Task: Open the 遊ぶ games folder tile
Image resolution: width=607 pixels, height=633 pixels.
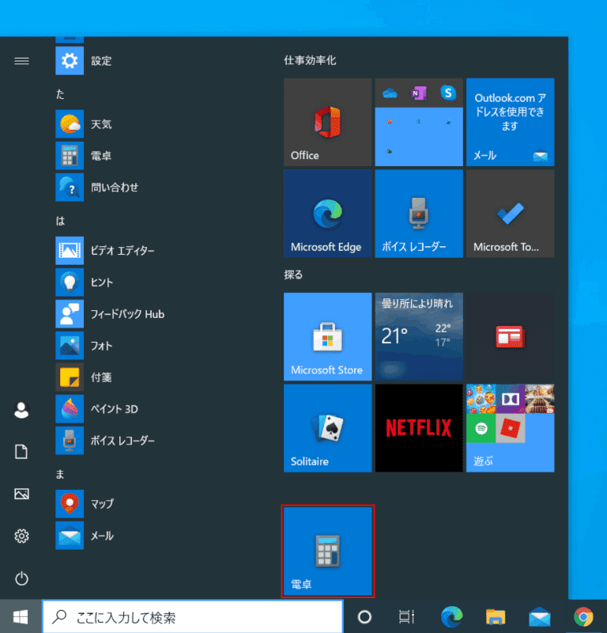Action: coord(511,428)
